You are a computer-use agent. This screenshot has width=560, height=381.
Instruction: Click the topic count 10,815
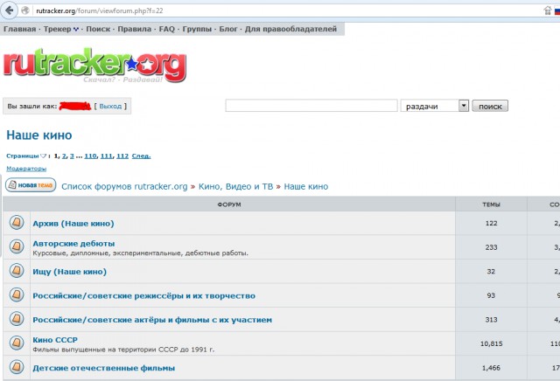pos(491,343)
